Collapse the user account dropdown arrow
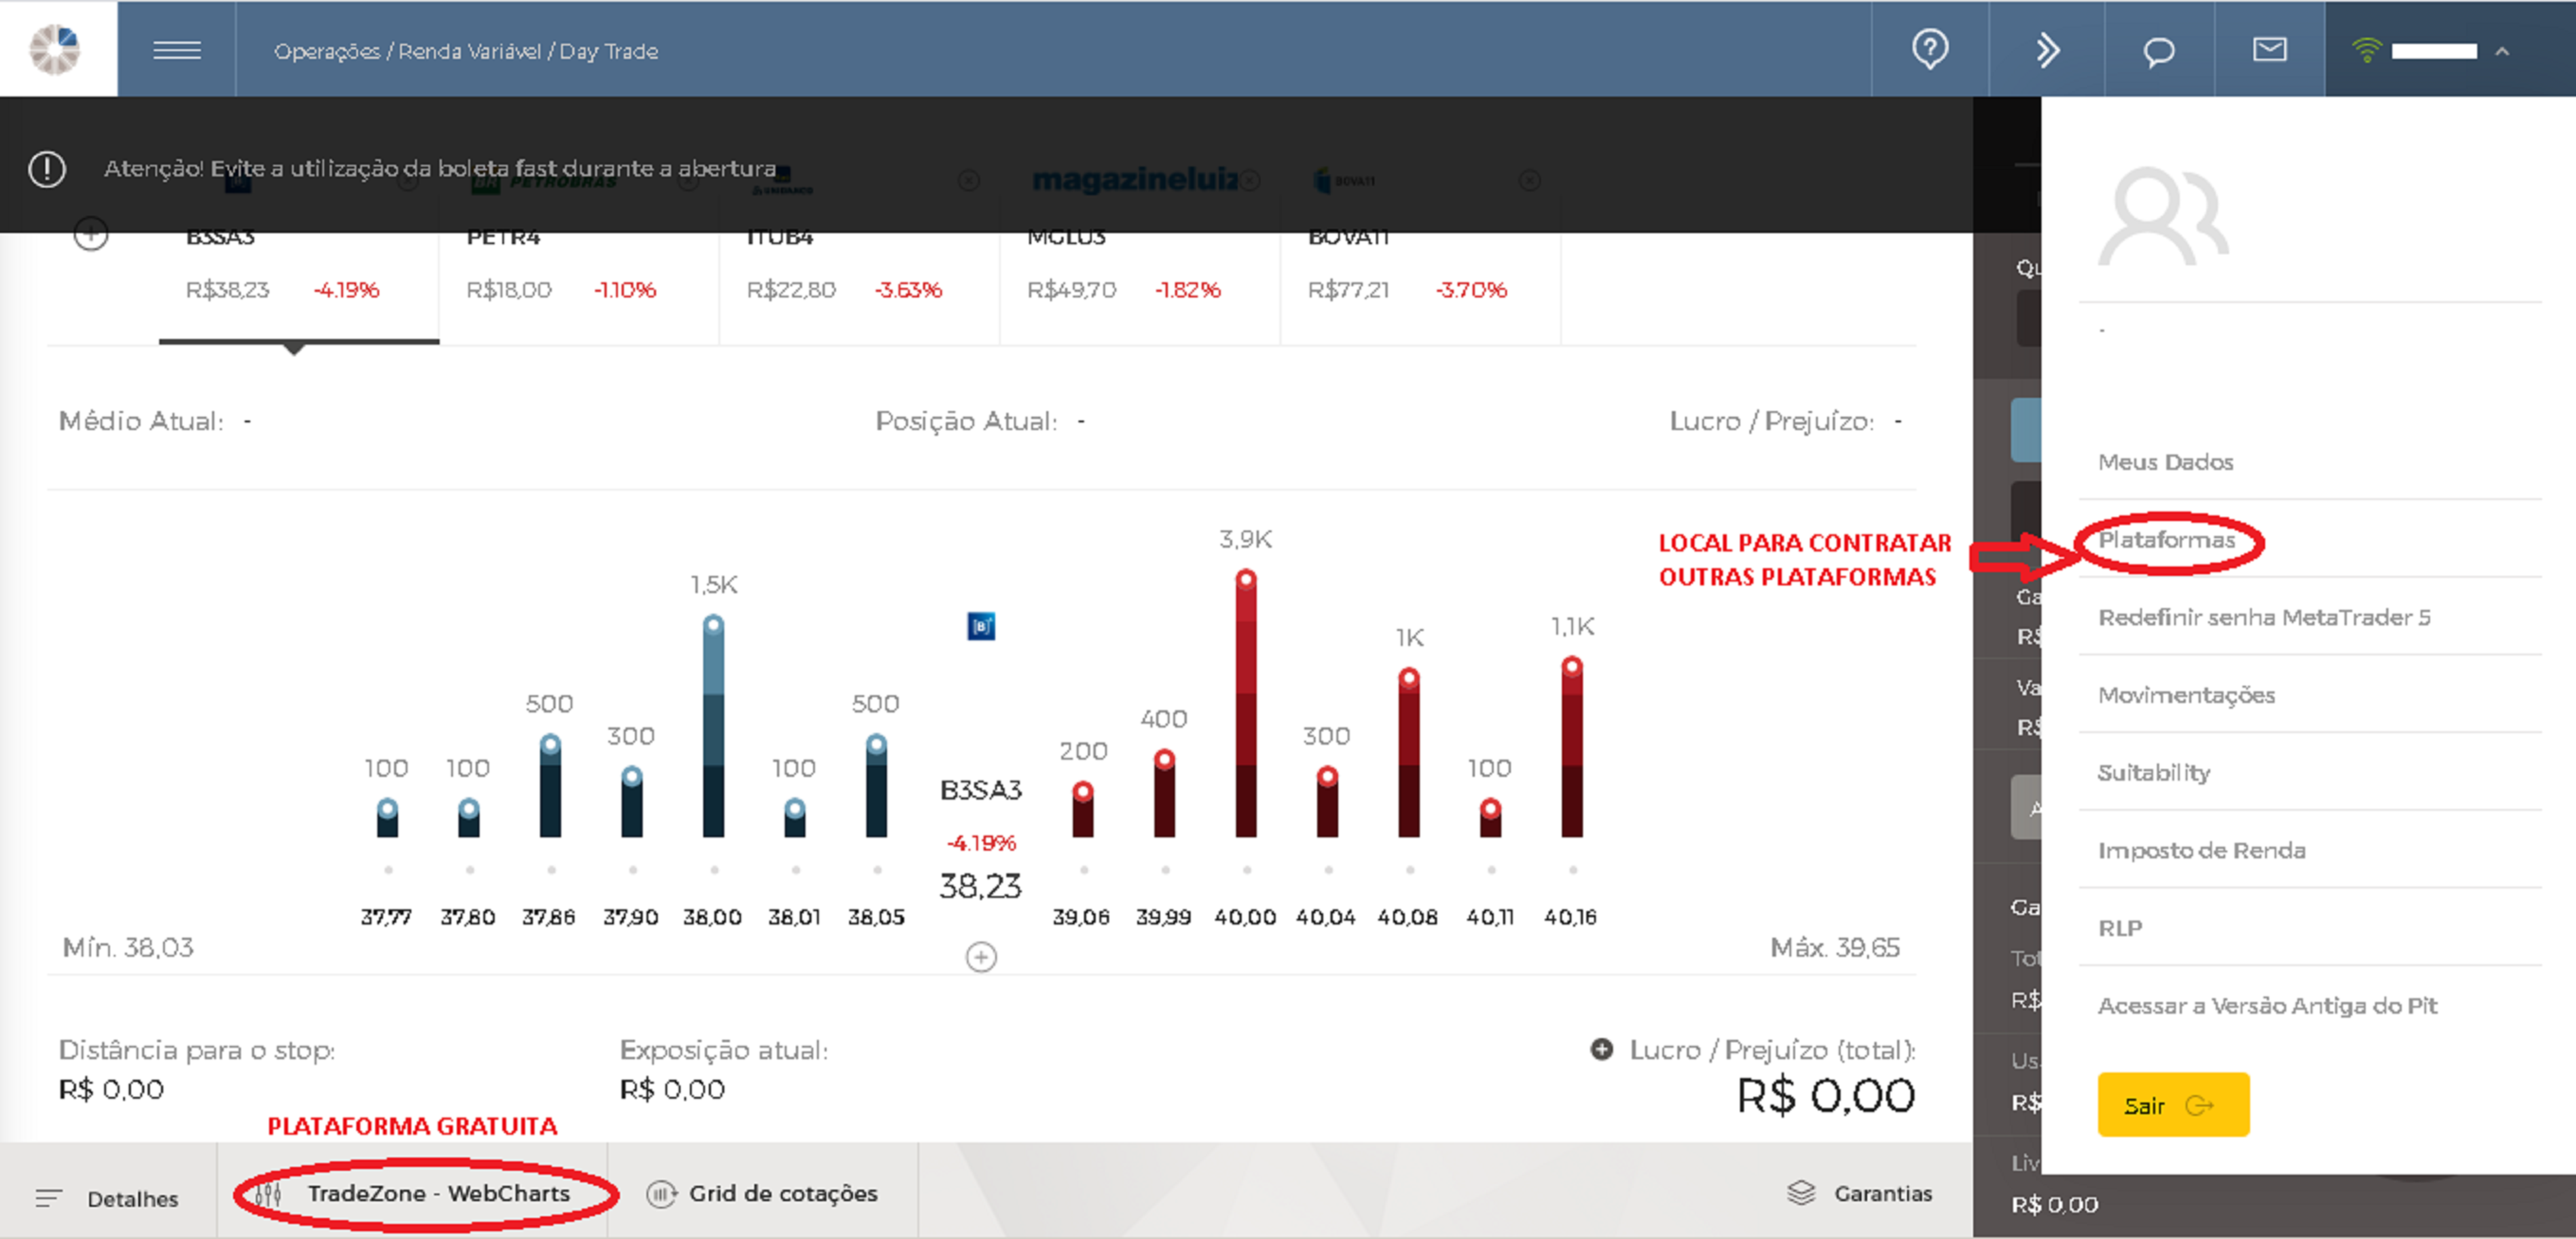Viewport: 2576px width, 1239px height. (x=2502, y=51)
